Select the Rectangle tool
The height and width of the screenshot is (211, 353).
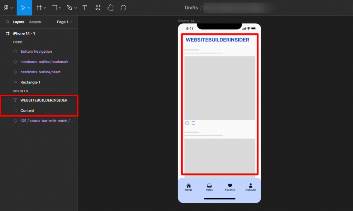click(x=54, y=8)
